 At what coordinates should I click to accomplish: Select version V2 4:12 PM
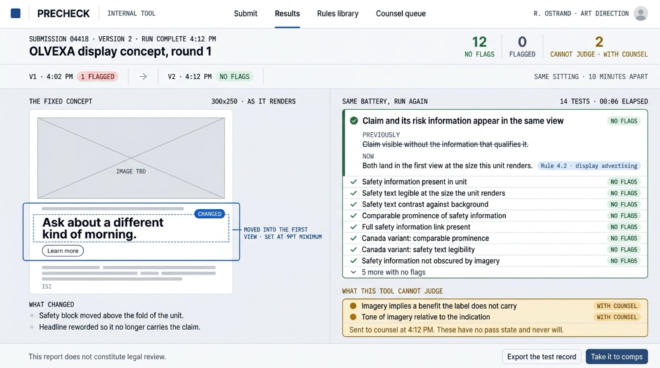(x=190, y=77)
